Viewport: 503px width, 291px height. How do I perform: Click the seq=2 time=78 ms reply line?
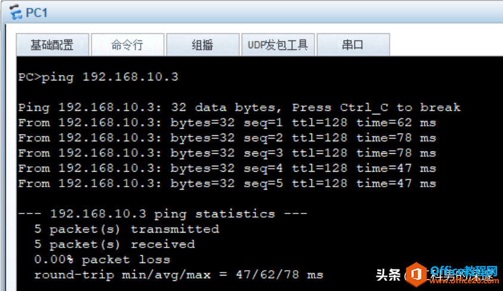coord(227,138)
